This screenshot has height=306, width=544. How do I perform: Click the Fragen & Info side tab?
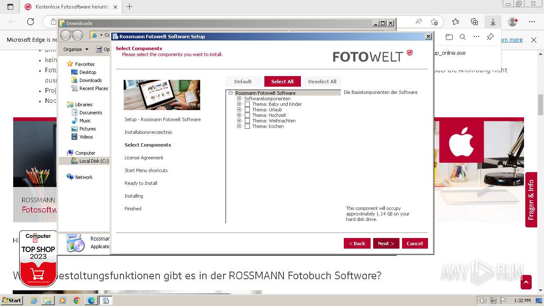coord(531,200)
